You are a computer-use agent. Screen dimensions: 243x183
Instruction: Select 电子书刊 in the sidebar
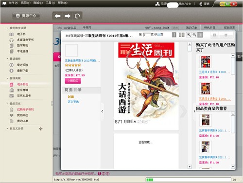pos(23,84)
